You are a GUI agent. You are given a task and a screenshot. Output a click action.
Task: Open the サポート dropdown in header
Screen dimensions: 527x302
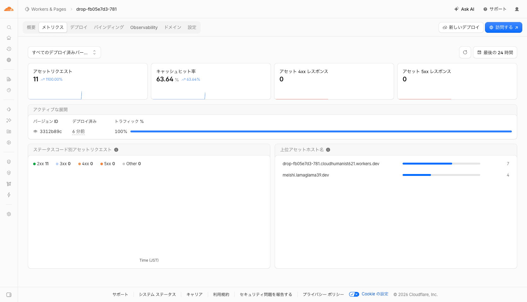point(495,9)
